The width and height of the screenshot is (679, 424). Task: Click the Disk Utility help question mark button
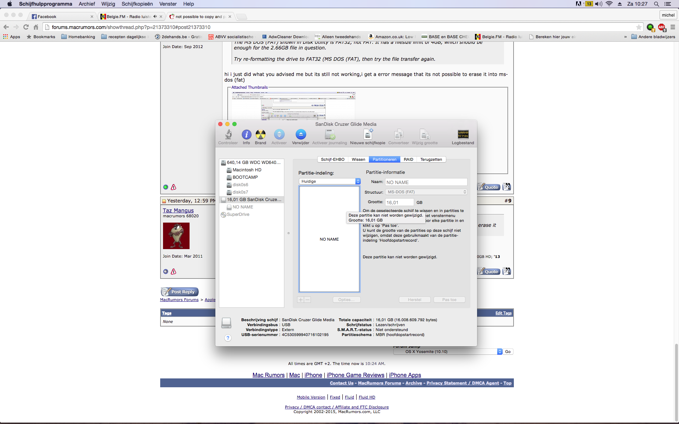(x=228, y=338)
